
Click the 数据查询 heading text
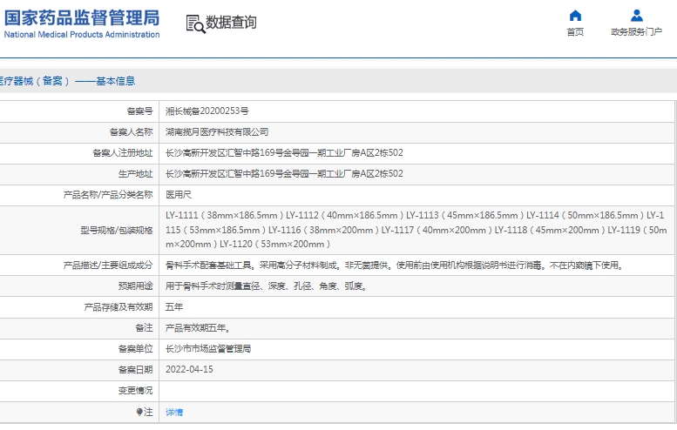click(x=231, y=23)
